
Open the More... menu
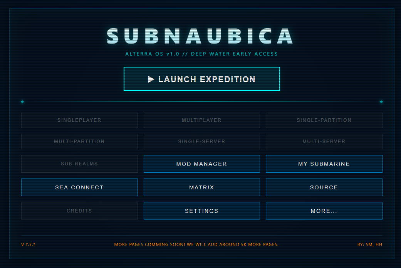[324, 211]
